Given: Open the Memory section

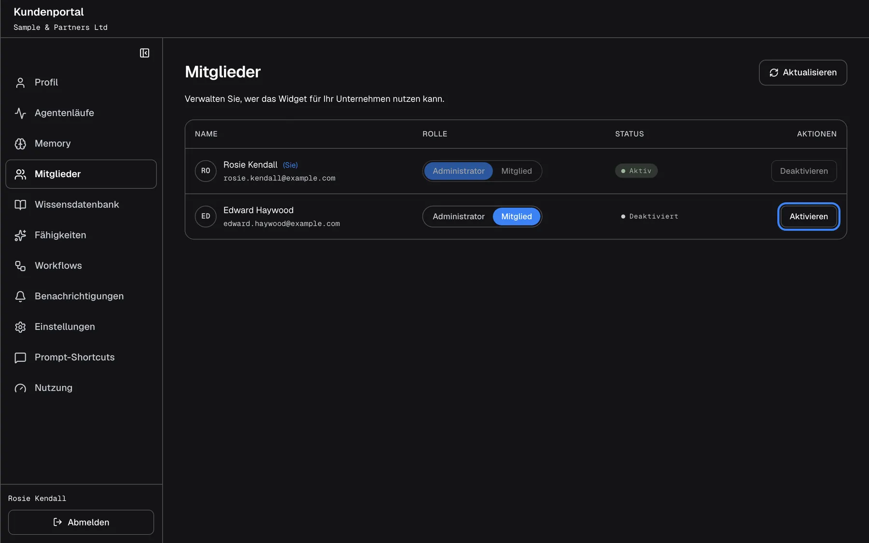Looking at the screenshot, I should pos(81,143).
